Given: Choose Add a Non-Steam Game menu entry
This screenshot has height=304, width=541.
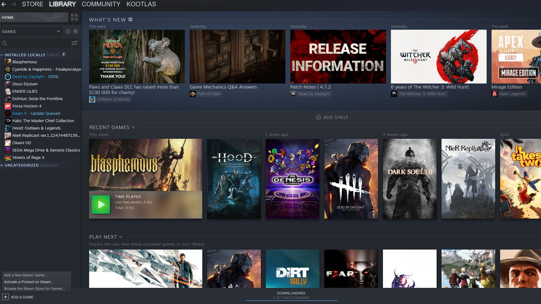Looking at the screenshot, I should (36, 275).
